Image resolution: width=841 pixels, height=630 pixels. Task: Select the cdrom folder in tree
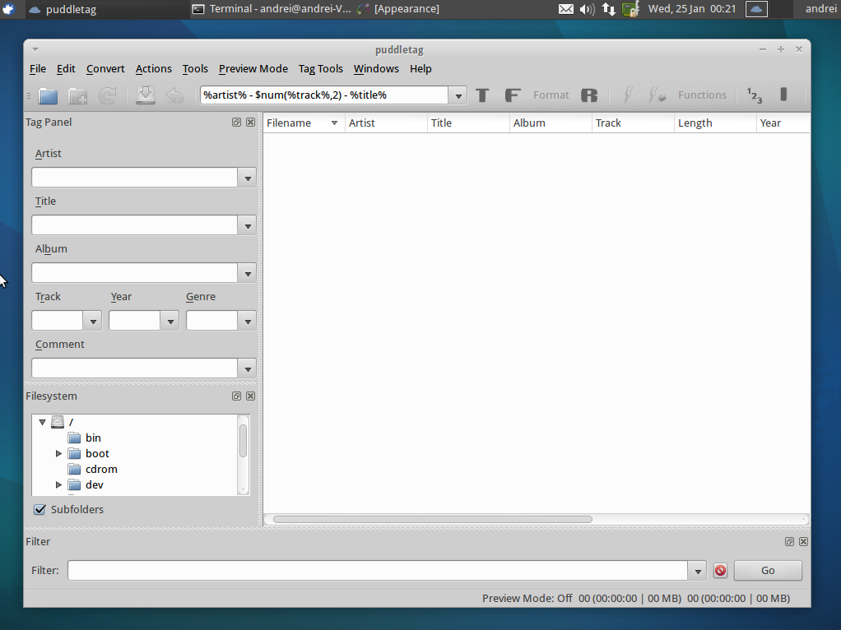point(101,469)
